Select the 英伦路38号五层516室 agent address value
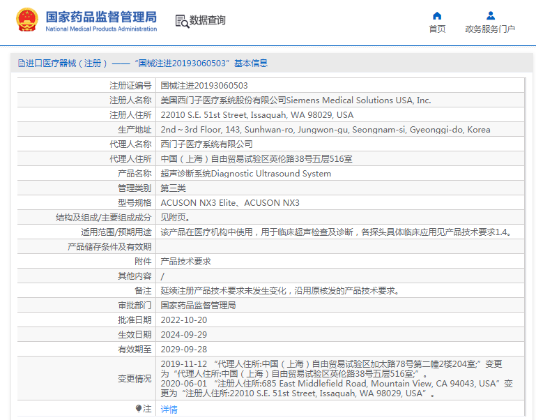536x420 pixels. [256, 159]
